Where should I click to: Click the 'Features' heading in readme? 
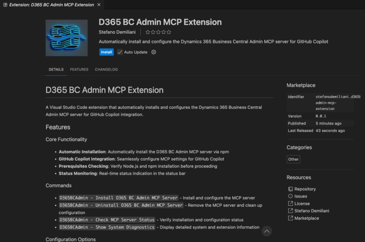58,127
